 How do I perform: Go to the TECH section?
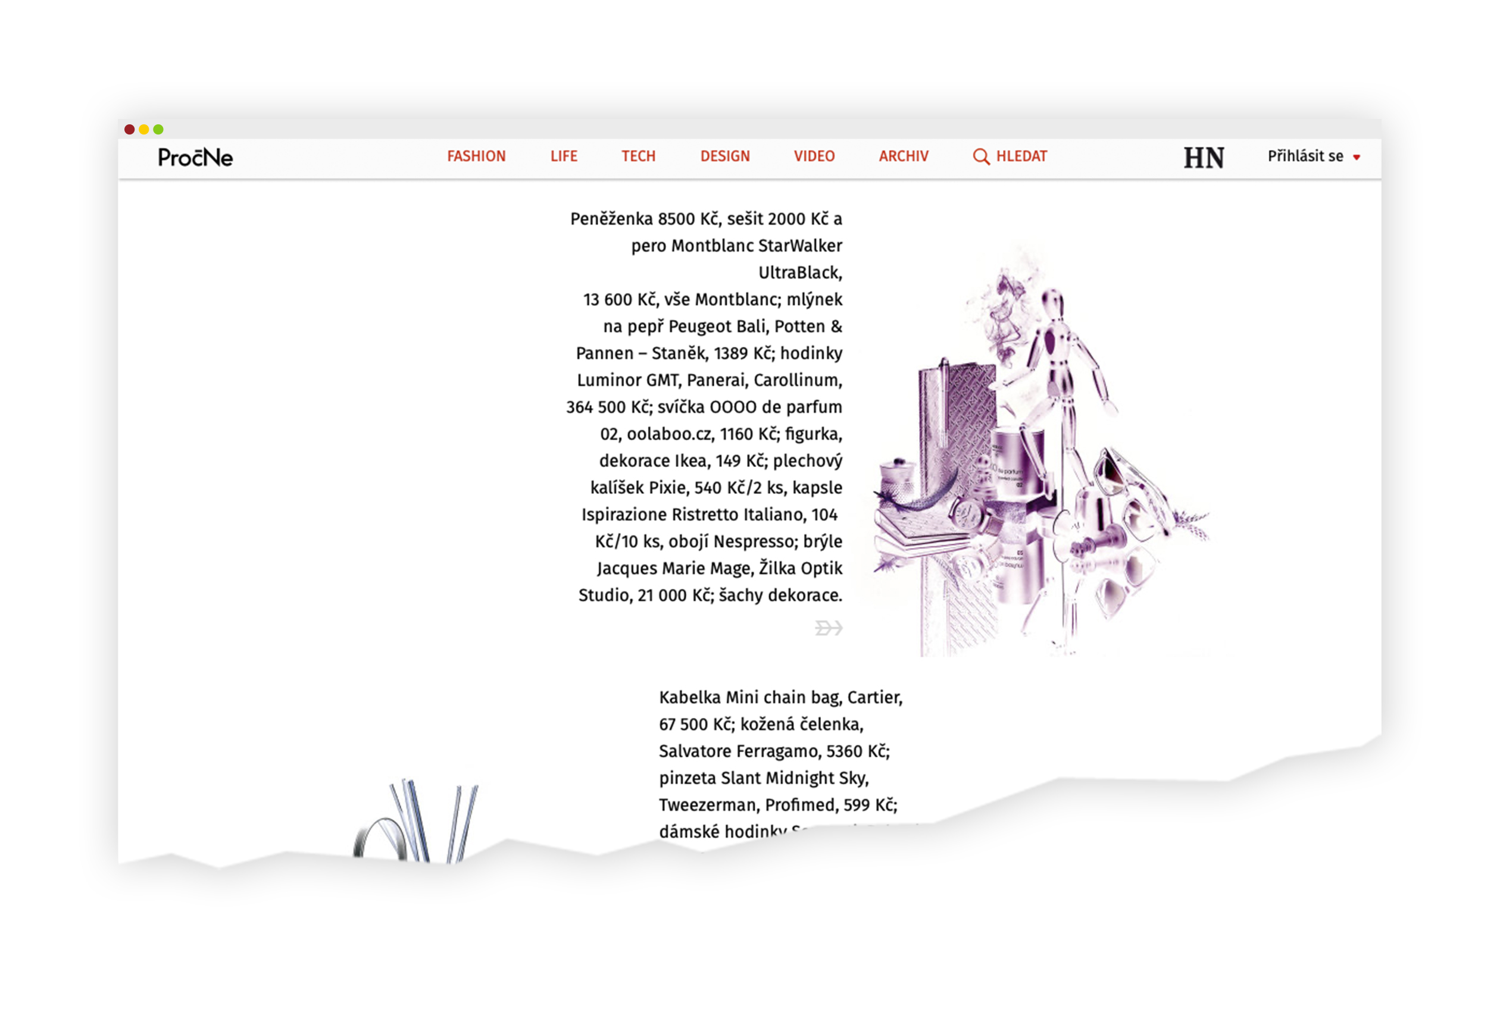(639, 156)
